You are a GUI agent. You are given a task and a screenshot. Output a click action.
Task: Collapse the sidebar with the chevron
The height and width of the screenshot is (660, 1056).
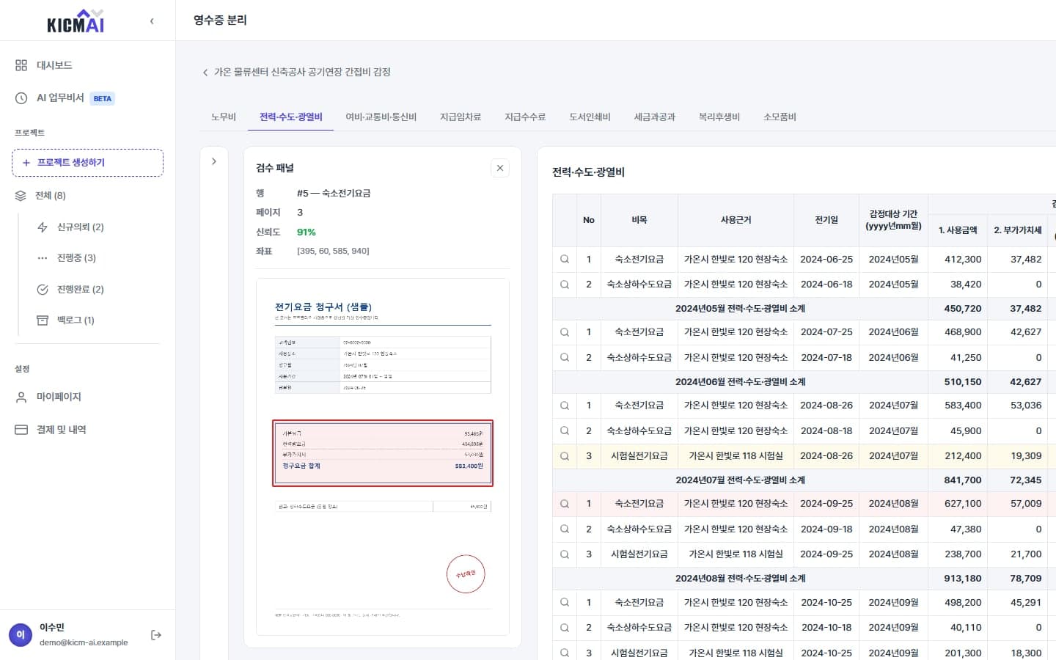tap(152, 21)
